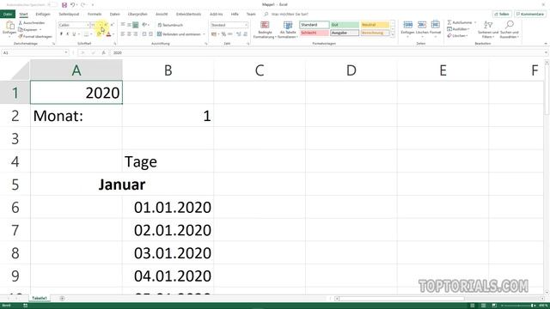Image resolution: width=550 pixels, height=309 pixels.
Task: Align cell content to top
Action: [x=123, y=25]
